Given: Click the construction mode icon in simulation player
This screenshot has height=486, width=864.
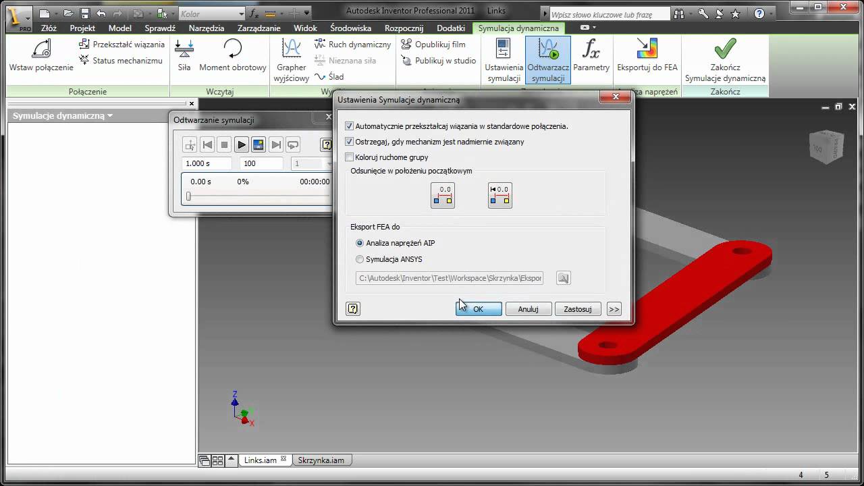Looking at the screenshot, I should coord(190,144).
